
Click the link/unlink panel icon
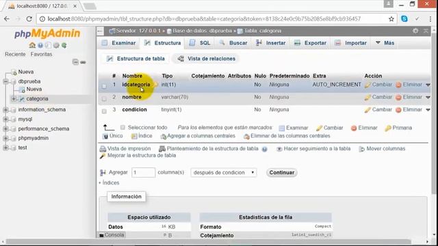coord(83,62)
